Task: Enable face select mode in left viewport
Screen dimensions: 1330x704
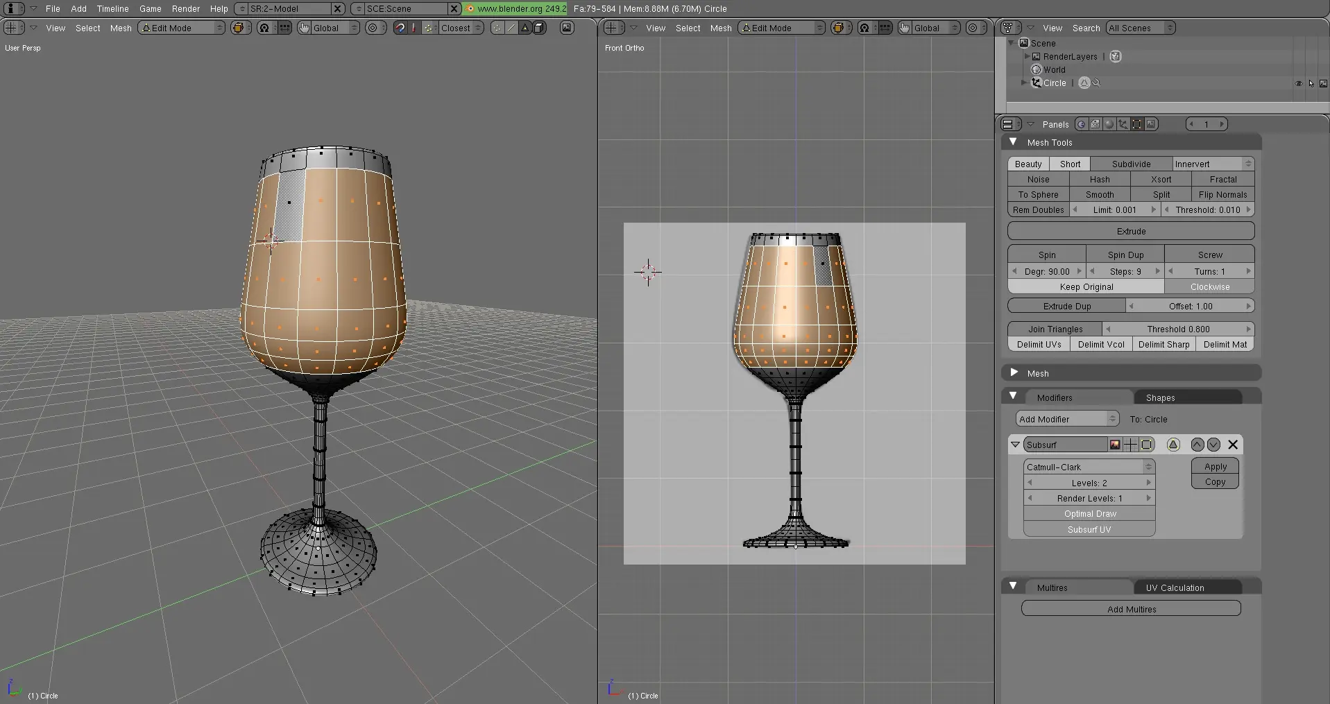Action: point(525,28)
